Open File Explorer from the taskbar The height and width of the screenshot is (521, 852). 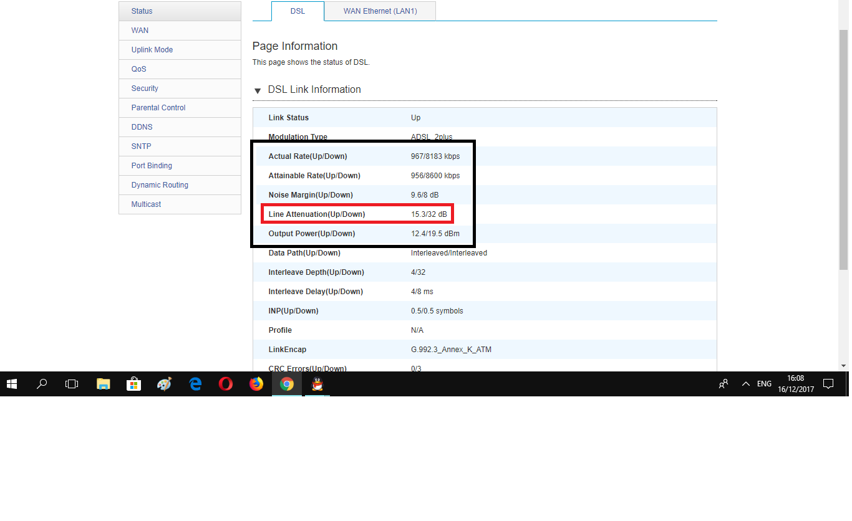pyautogui.click(x=104, y=384)
